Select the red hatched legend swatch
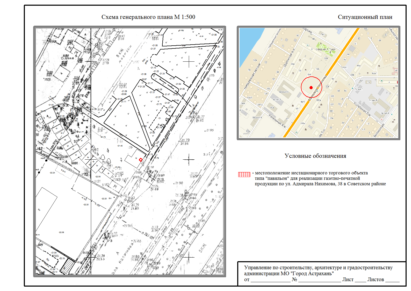This screenshot has width=411, height=291. click(x=244, y=174)
